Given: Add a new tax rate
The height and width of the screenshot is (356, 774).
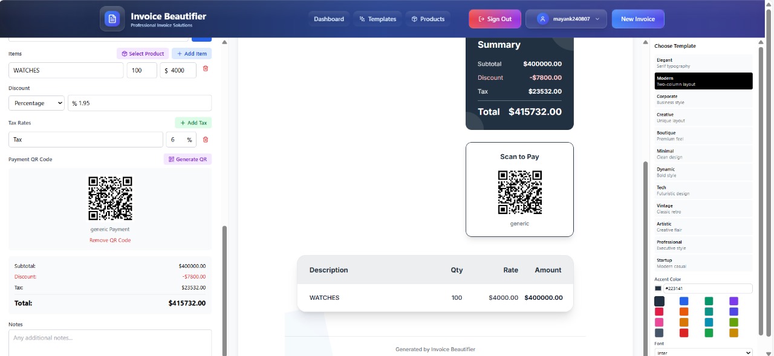Looking at the screenshot, I should [193, 123].
